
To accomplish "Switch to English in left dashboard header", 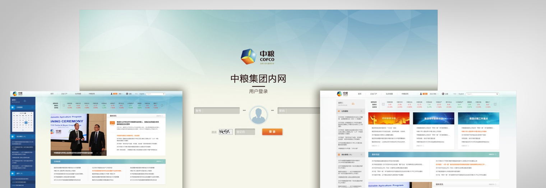I will 142,94.
